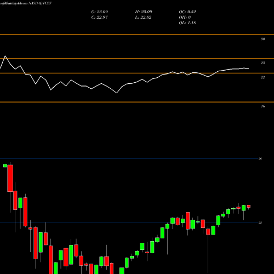Click the 25 axis label of line chart
Viewport: 274px width, 274px height.
pos(262,63)
